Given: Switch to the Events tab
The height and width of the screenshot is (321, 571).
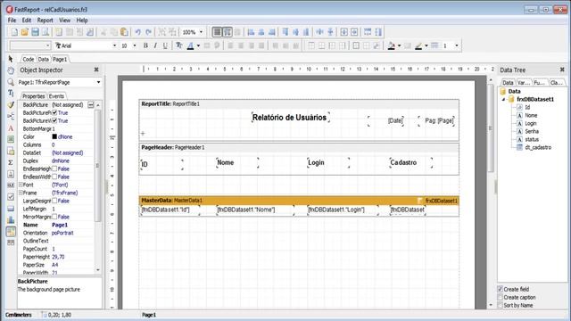Looking at the screenshot, I should pos(56,96).
